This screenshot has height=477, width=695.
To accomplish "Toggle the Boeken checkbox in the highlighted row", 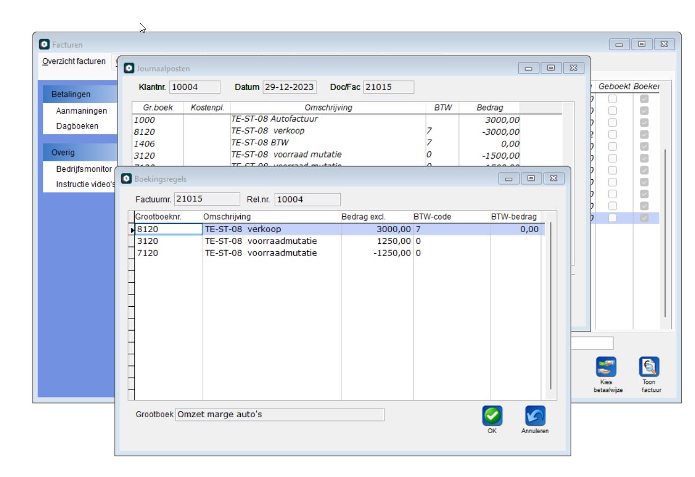I will pos(644,218).
